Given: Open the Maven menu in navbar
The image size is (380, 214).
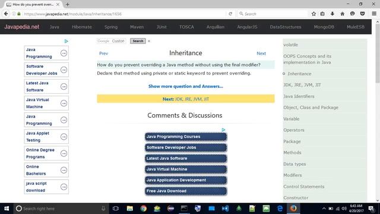Looking at the screenshot, I should [x=137, y=27].
